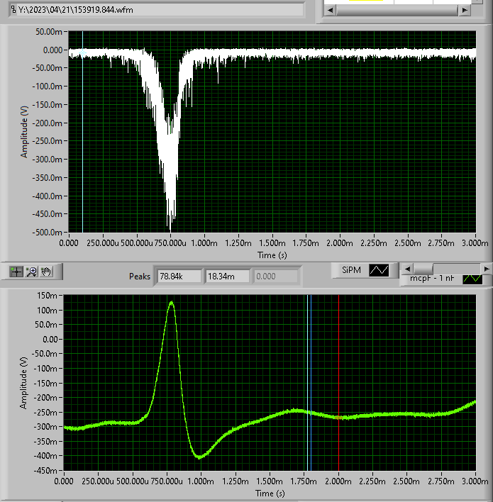The width and height of the screenshot is (493, 502).
Task: Click the 0.00 label on lower amplitude axis
Action: (50, 340)
